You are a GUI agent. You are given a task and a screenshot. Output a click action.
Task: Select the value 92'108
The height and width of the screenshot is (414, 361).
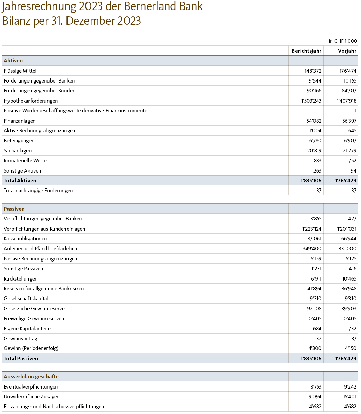click(x=314, y=309)
